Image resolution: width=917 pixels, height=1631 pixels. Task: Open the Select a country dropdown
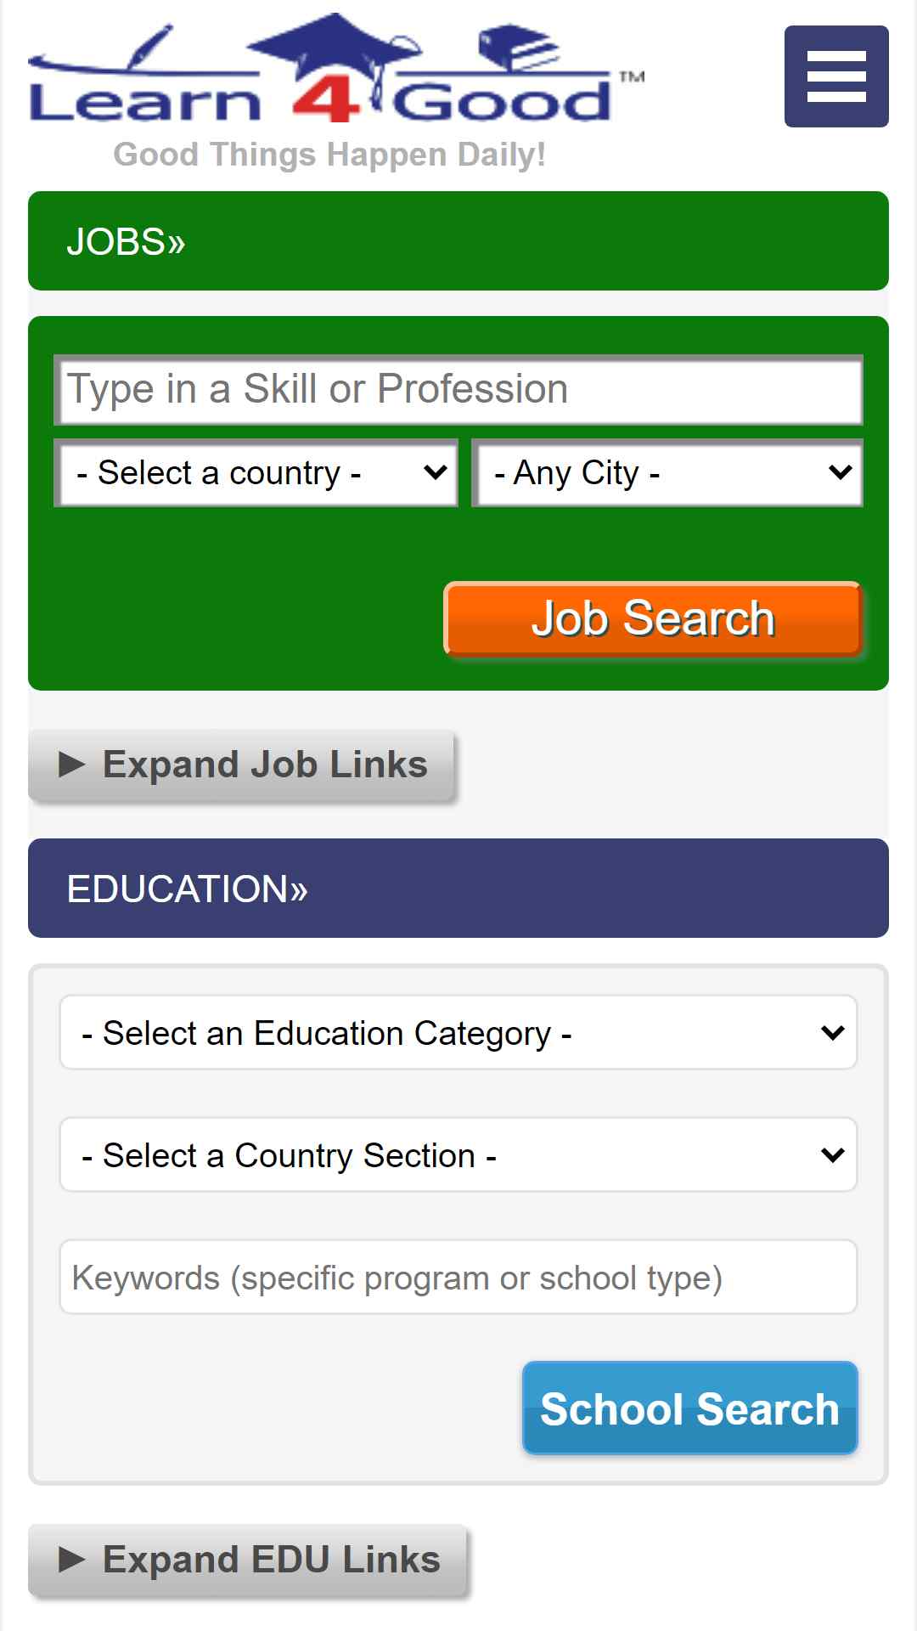pyautogui.click(x=256, y=473)
